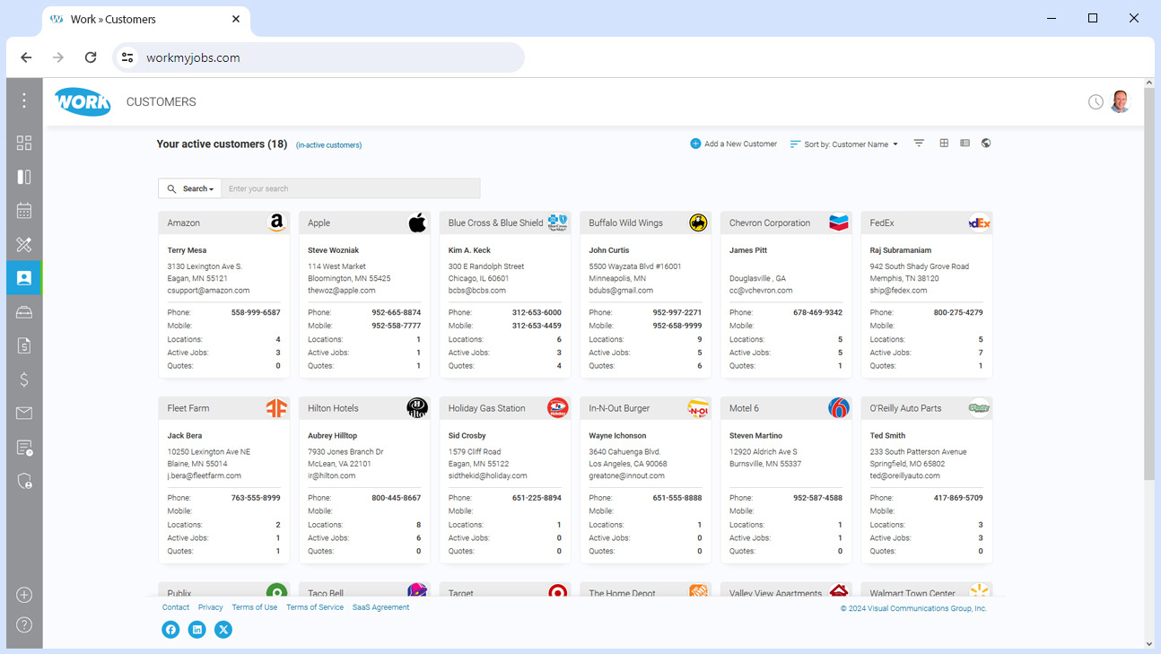Open the Chevron Corporation card title
Viewport: 1161px width, 654px height.
[x=770, y=223]
